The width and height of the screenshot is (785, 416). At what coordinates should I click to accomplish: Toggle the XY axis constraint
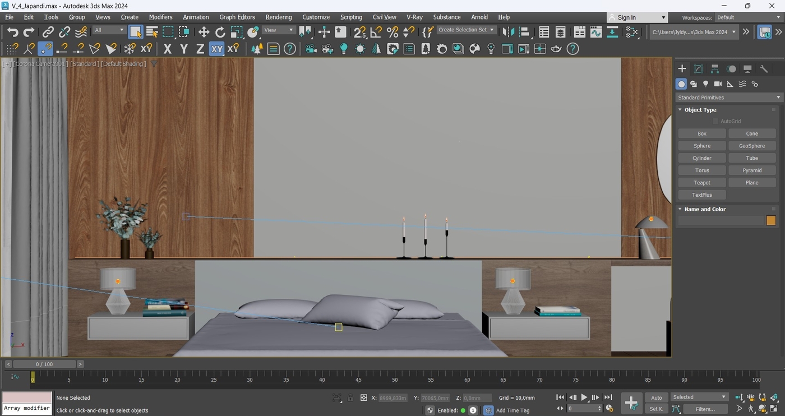(216, 49)
